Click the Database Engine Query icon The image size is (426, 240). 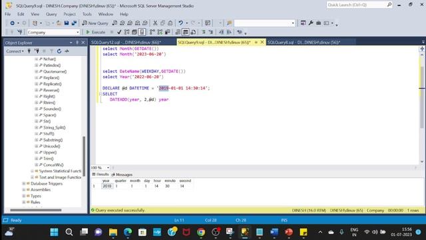tap(114, 23)
